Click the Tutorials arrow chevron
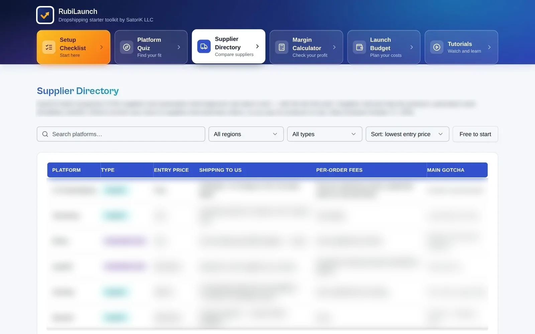Screen dimensions: 535x334 coord(489,47)
